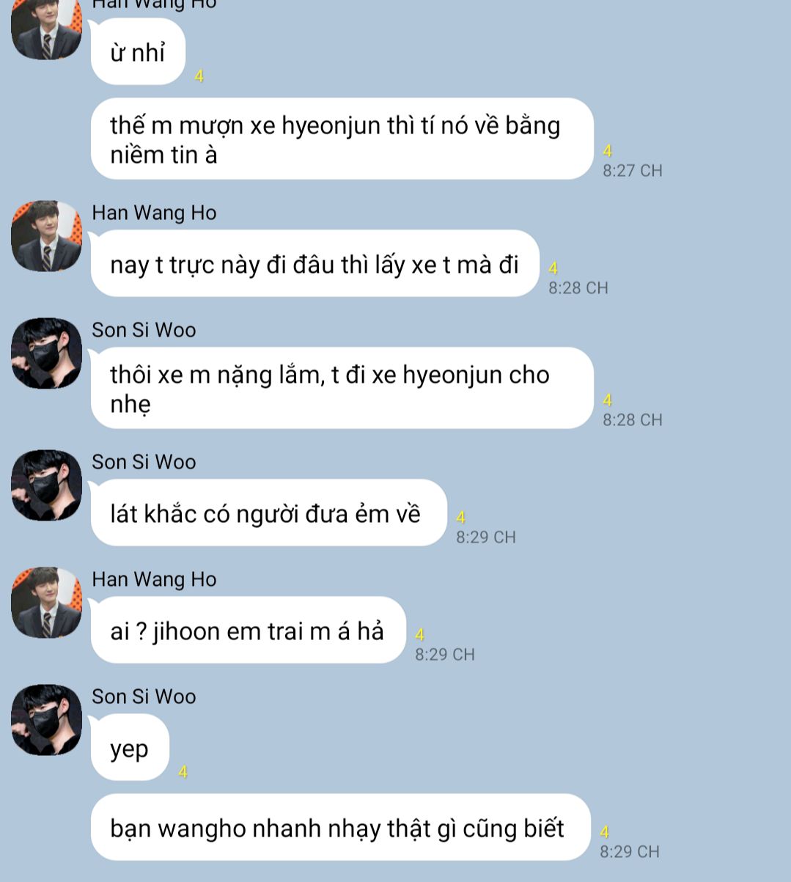Click the 'Son Si Woo' name above 'yep'
The width and height of the screenshot is (791, 882).
tap(144, 697)
